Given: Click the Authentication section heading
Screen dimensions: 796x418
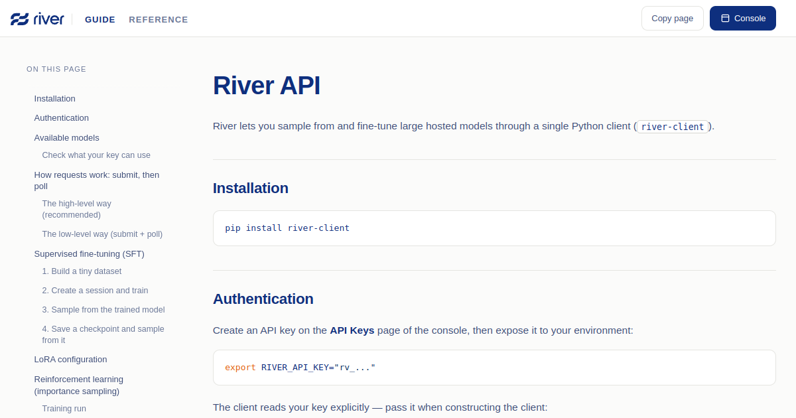Looking at the screenshot, I should pyautogui.click(x=263, y=299).
